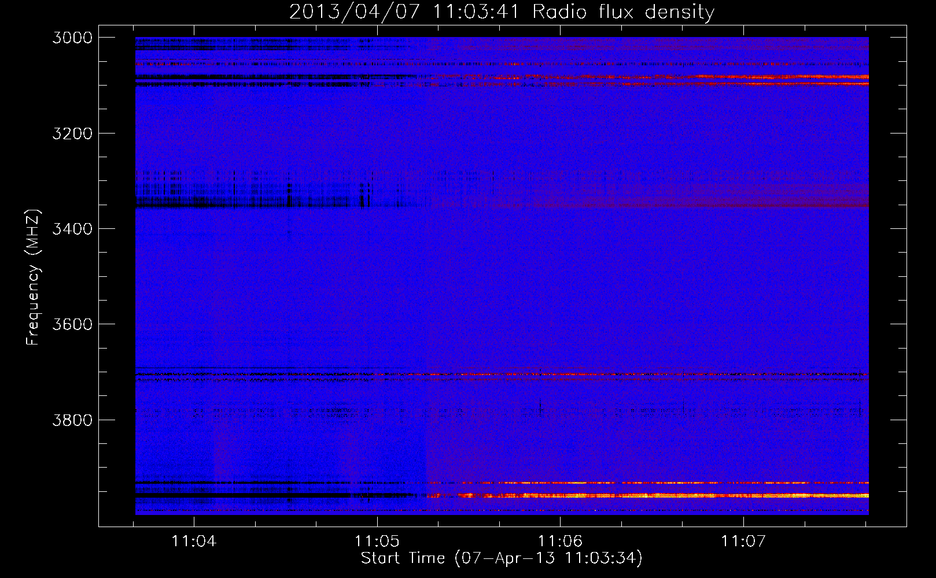Click the 3200 frequency tick label
936x578 pixels.
tap(72, 134)
